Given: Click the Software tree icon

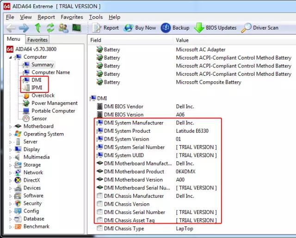Looking at the screenshot, I should (x=18, y=196).
